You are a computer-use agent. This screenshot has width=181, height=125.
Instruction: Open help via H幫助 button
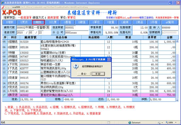coord(169,22)
